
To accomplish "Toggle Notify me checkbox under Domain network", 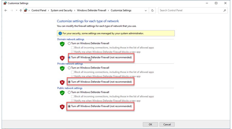I will 72,52.
